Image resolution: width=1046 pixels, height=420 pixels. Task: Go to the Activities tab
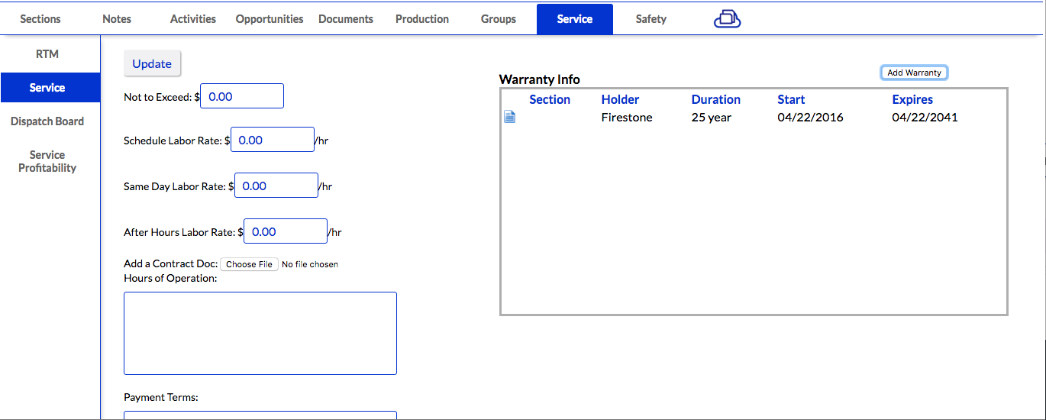point(192,19)
